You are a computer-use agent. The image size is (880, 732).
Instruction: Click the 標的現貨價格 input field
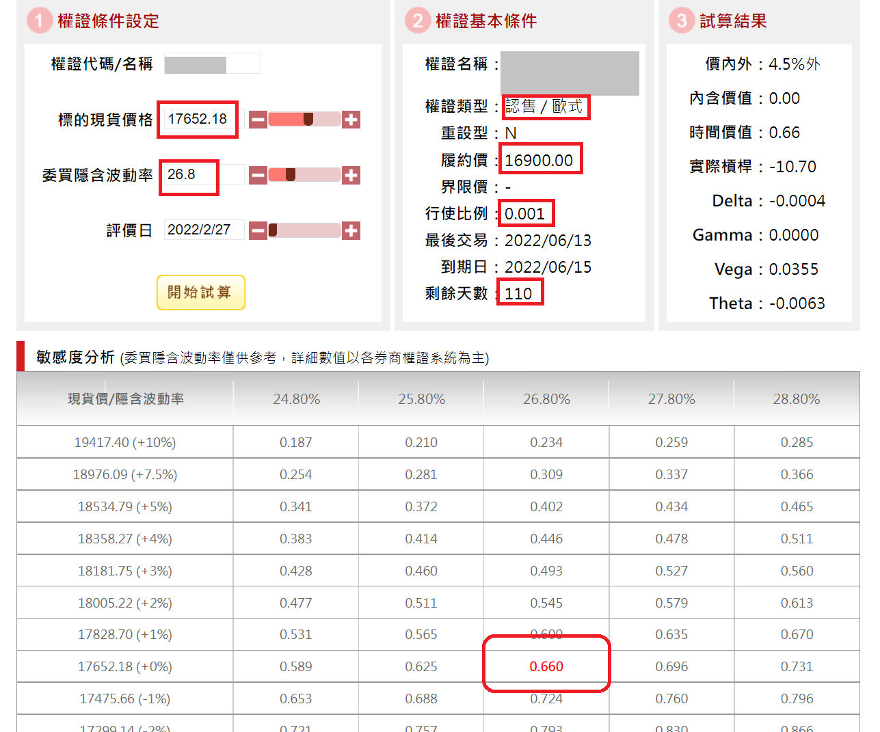pyautogui.click(x=202, y=119)
